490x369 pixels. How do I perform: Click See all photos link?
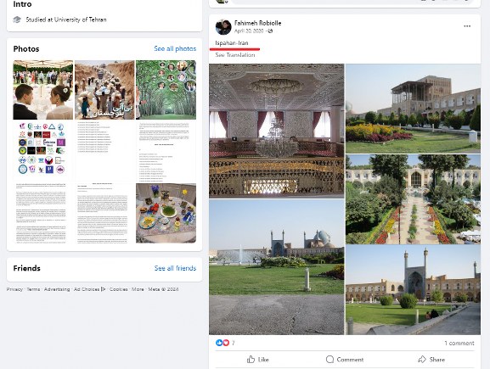coord(175,48)
